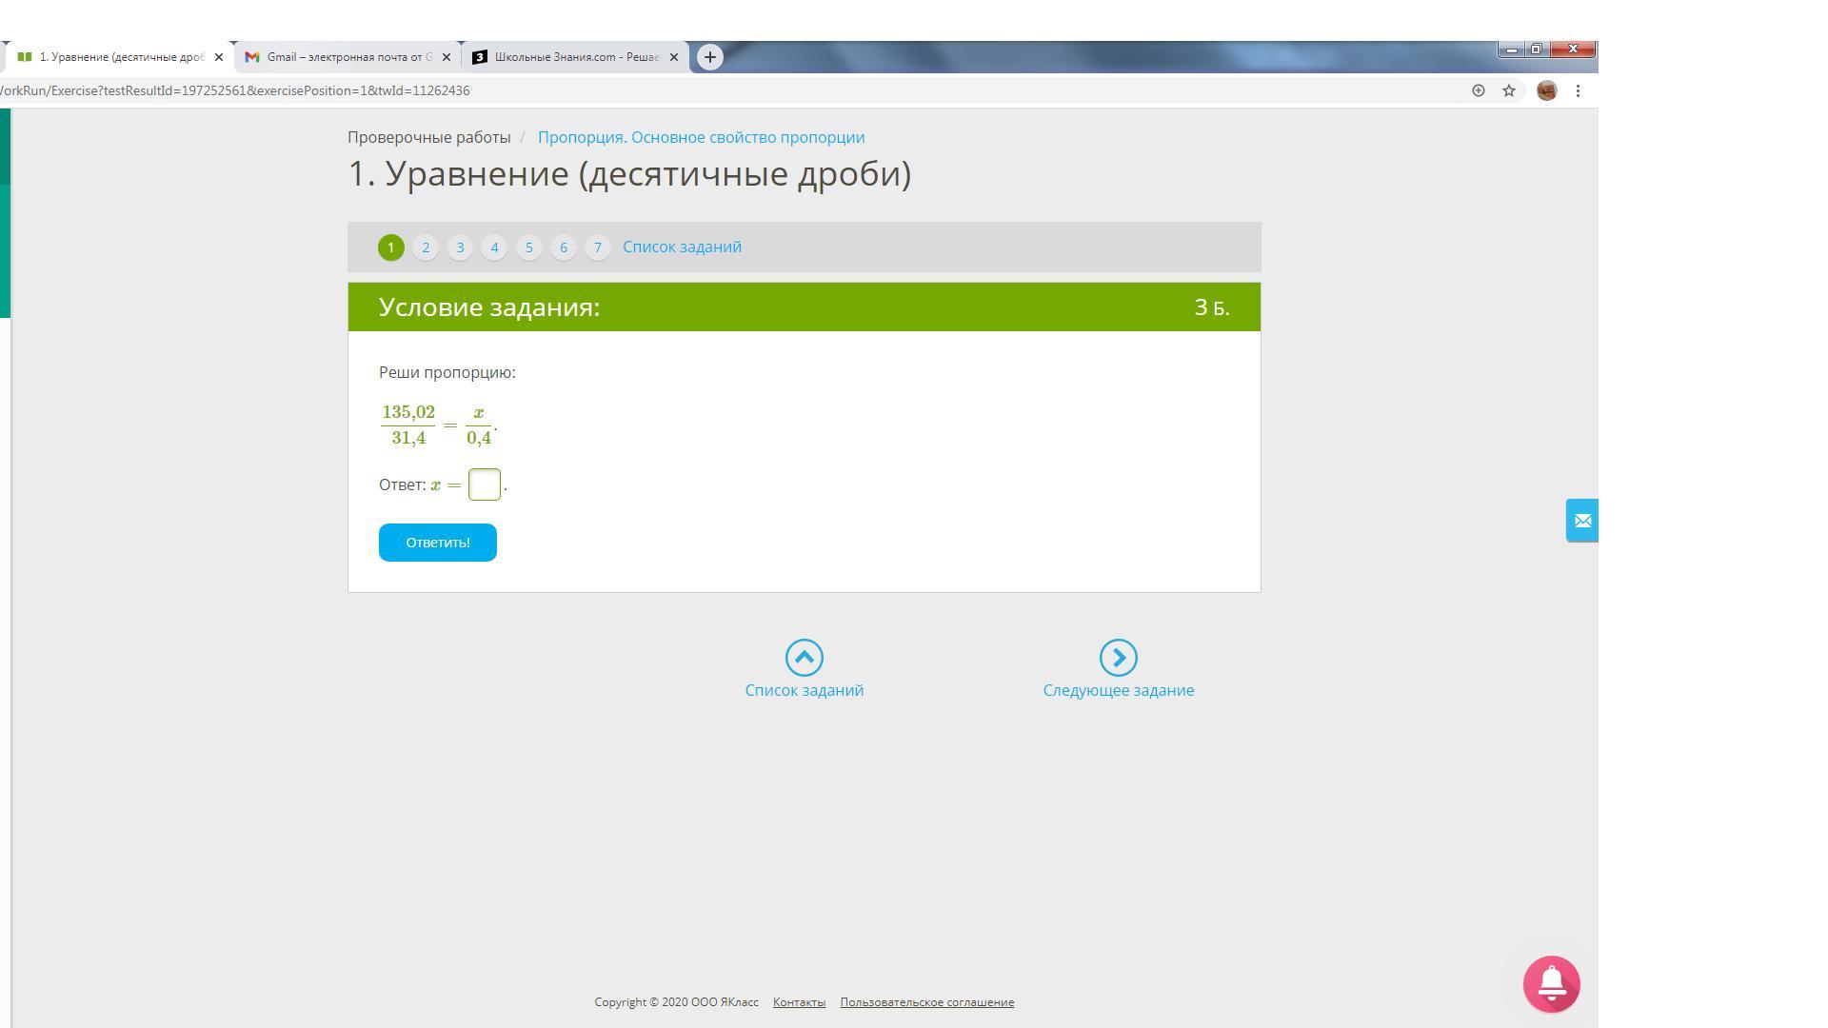Click the bookmark star icon
This screenshot has height=1028, width=1828.
pyautogui.click(x=1509, y=90)
